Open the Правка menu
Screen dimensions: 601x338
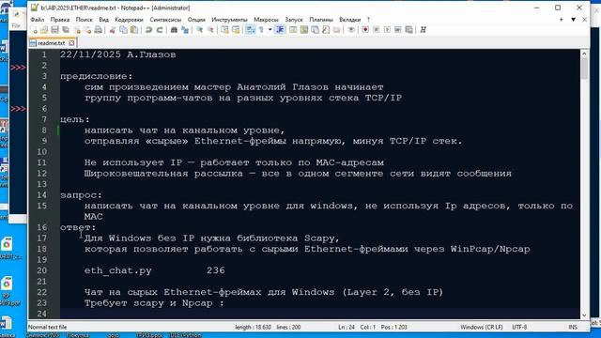pos(60,20)
